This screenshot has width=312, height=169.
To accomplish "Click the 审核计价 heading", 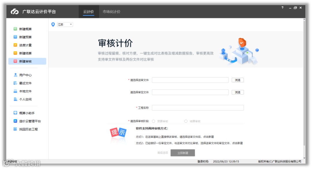I will 115,43.
